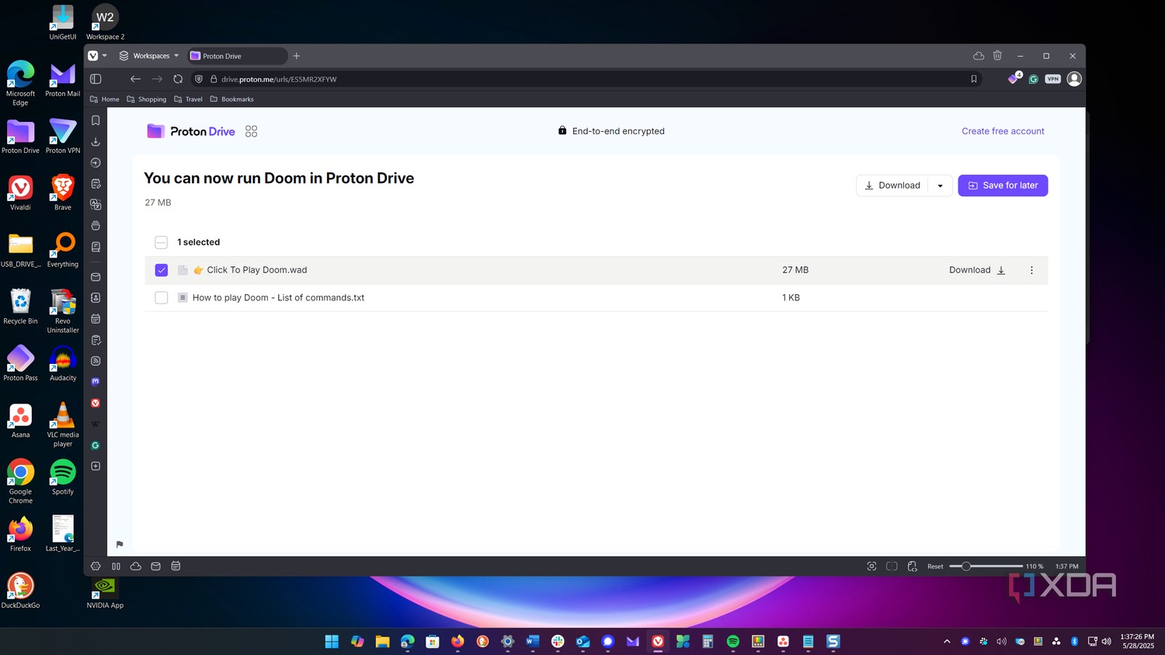Open the Bookmarks folder in the bookmark bar
Screen dimensions: 1165x655
[231, 99]
